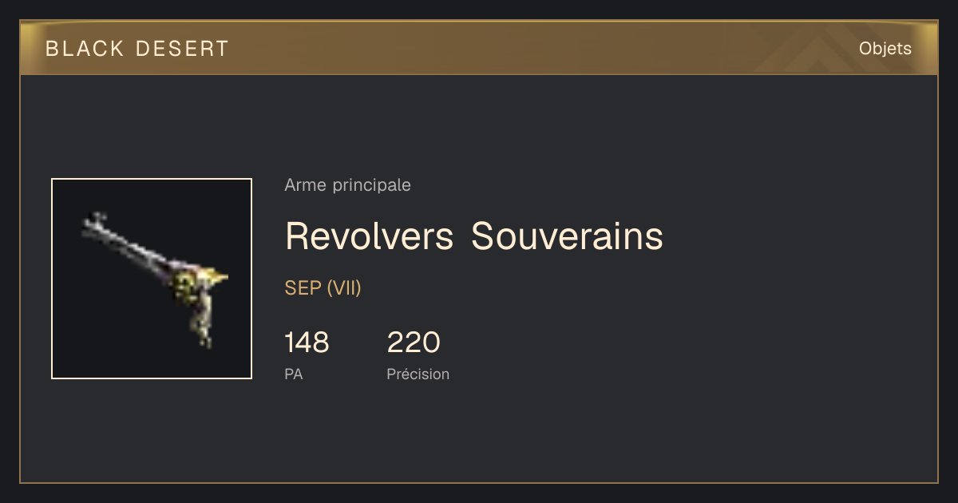The width and height of the screenshot is (958, 503).
Task: Click the roman numeral (VII) text
Action: (x=344, y=288)
